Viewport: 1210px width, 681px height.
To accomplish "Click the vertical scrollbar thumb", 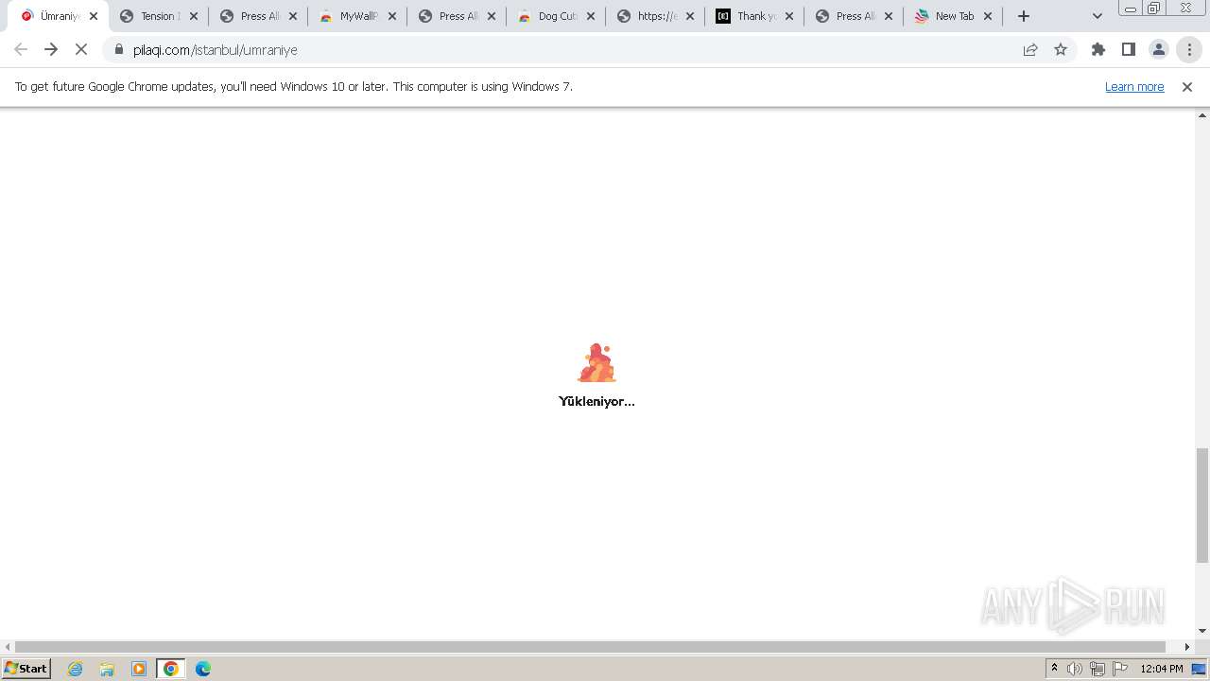I will tap(1202, 505).
